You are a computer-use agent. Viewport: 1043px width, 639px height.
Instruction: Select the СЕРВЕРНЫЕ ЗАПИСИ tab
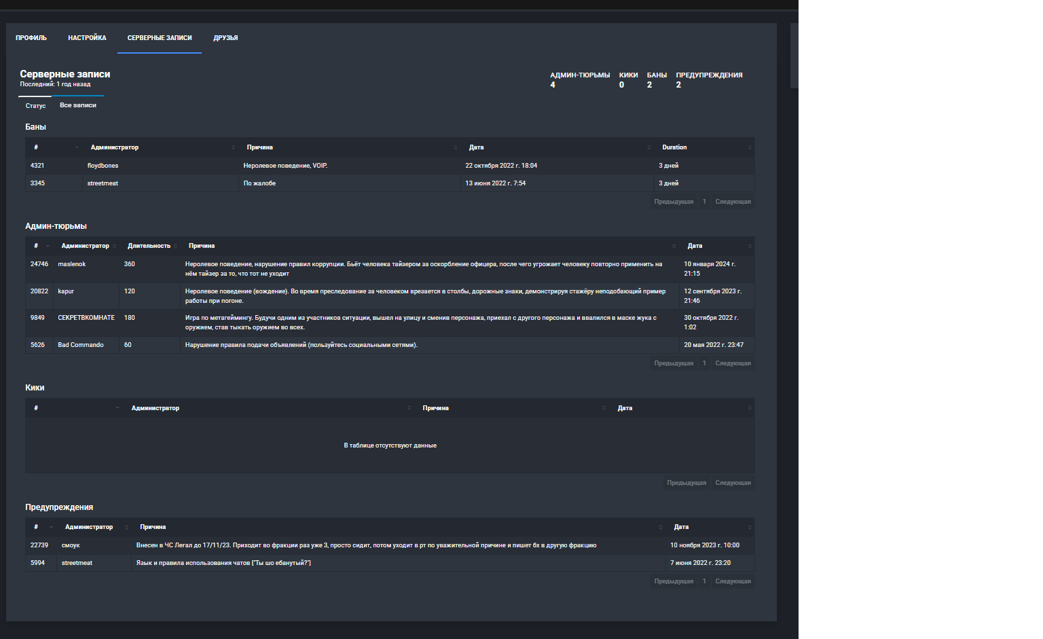click(x=160, y=38)
